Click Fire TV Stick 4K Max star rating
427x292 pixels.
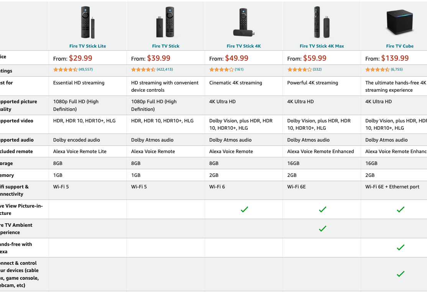(x=299, y=70)
